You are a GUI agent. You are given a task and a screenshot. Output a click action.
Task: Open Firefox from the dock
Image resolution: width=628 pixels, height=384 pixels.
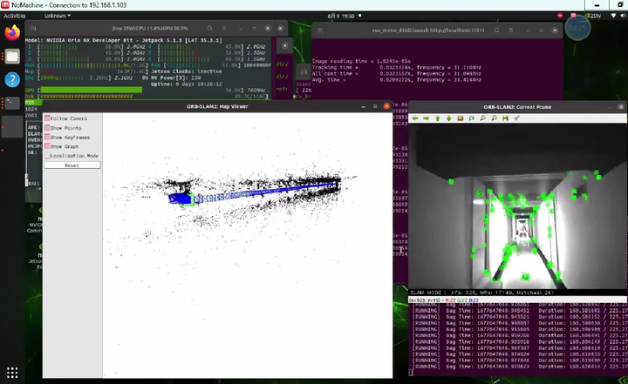[x=12, y=33]
